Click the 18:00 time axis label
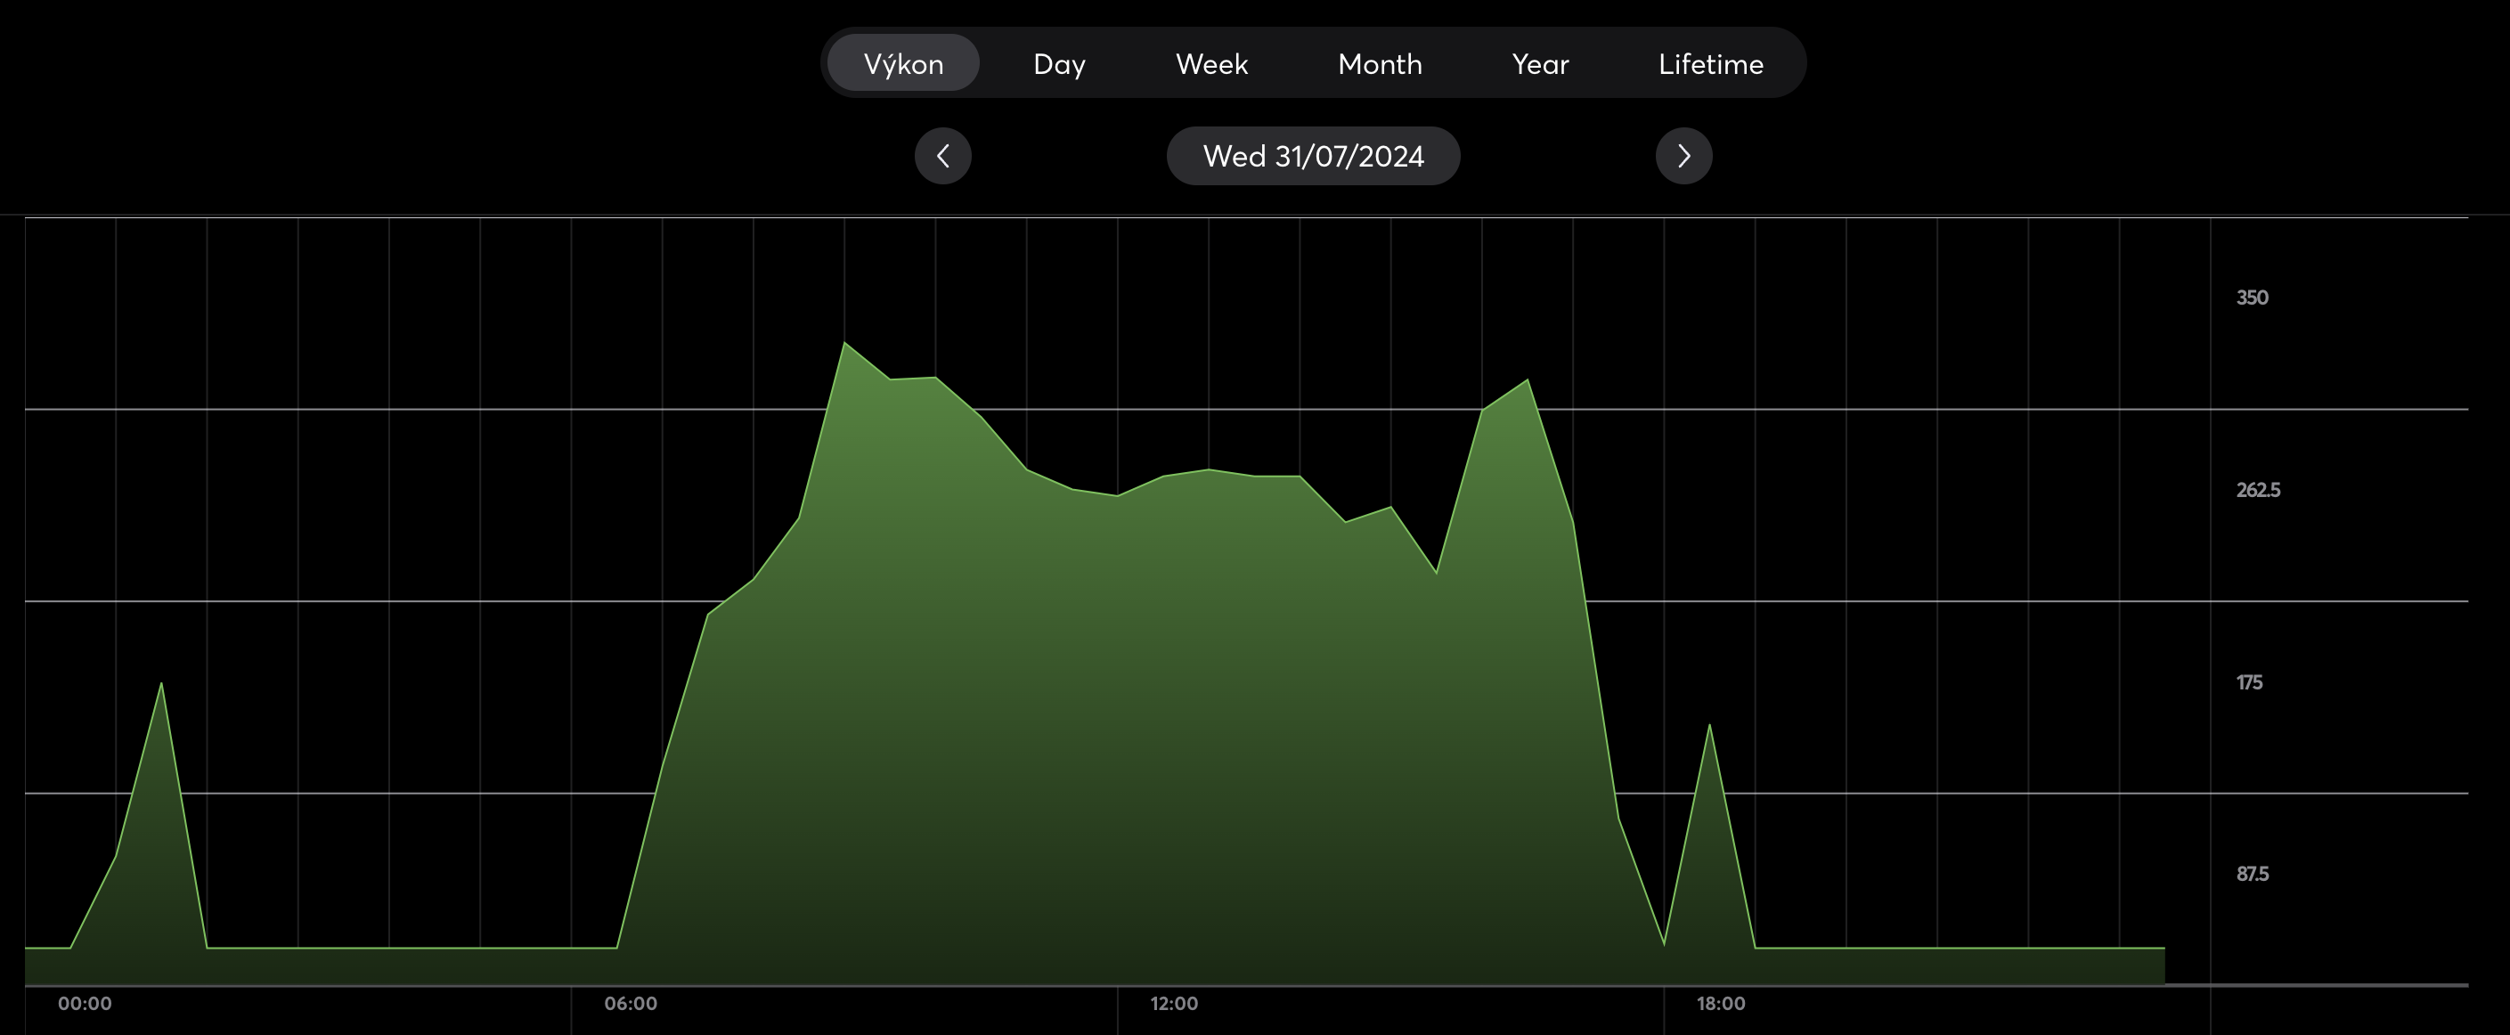The image size is (2510, 1035). coord(1721,1004)
